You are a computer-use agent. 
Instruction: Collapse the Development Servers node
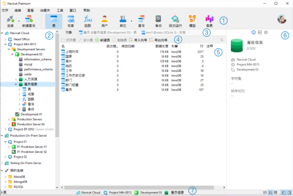coord(9,49)
